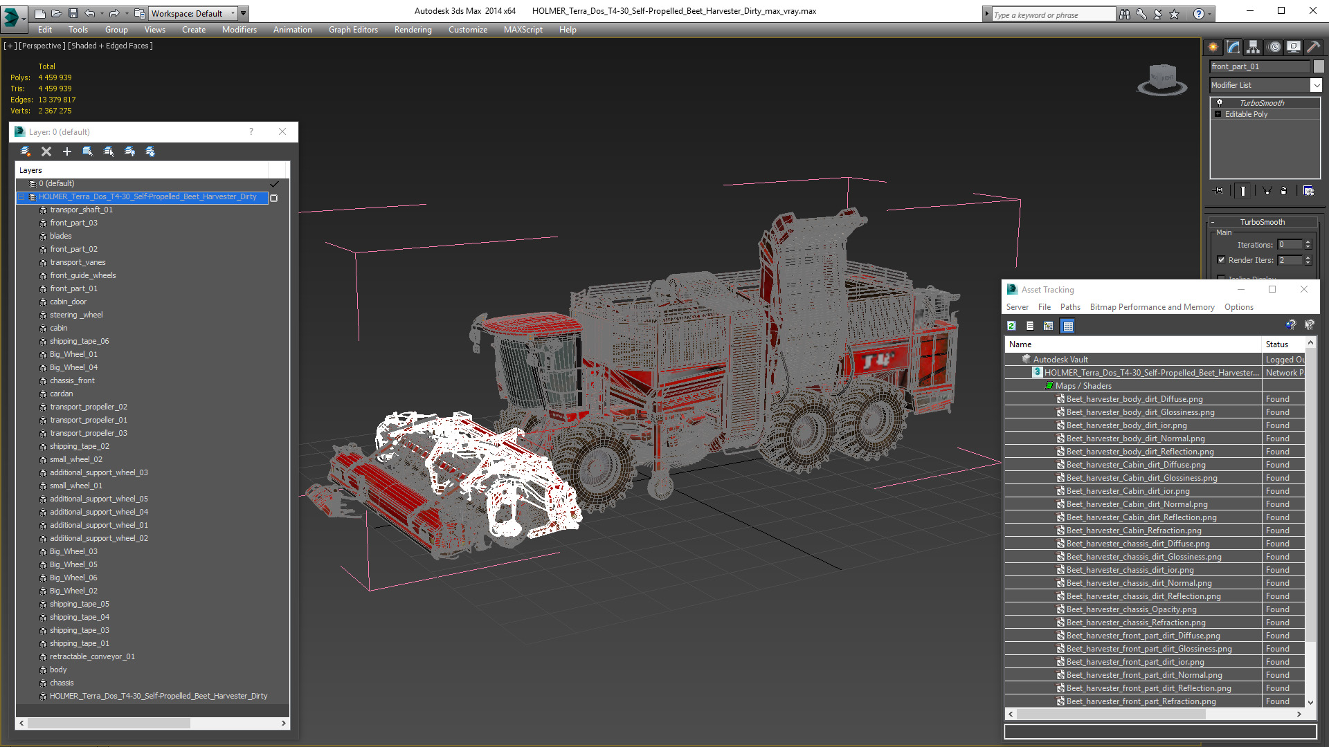1329x747 pixels.
Task: Click the star Favorites icon
Action: click(1175, 14)
